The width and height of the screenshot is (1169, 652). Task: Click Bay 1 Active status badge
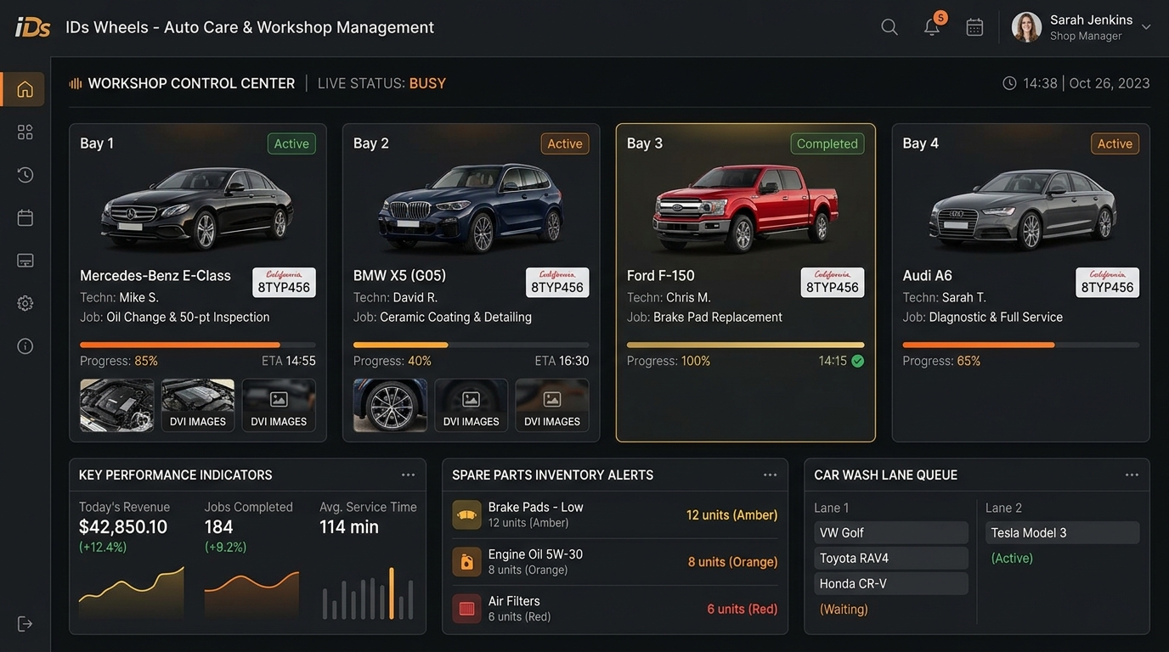tap(291, 143)
